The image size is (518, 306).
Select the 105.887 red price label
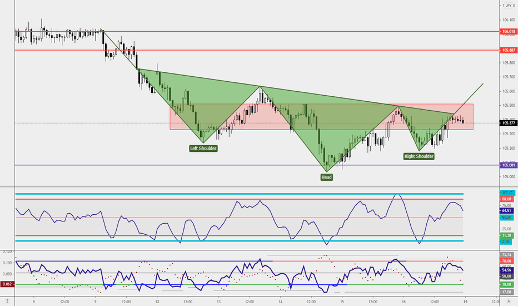[x=509, y=50]
